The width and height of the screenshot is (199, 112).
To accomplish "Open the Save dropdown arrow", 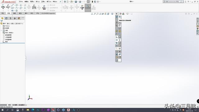I will (x=78, y=2).
